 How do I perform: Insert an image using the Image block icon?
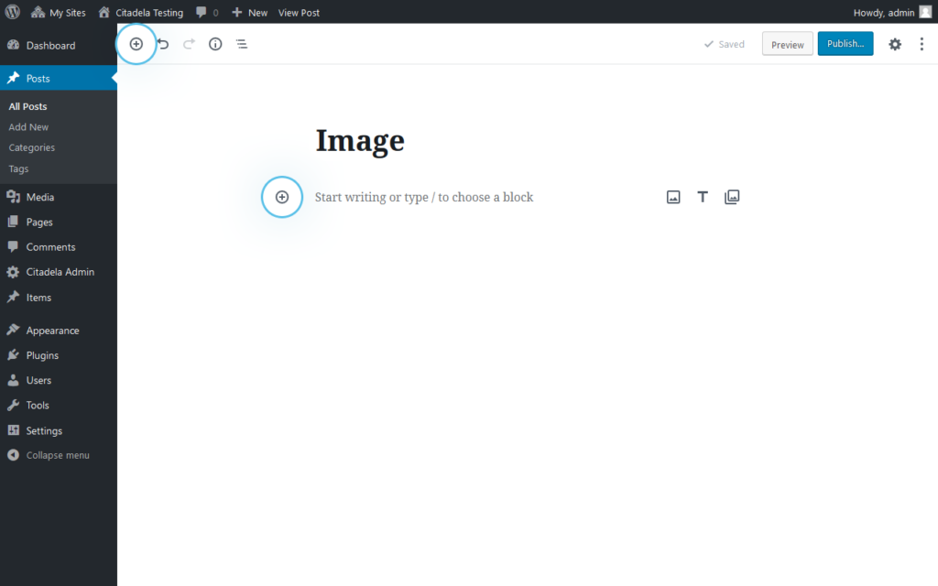[x=673, y=196]
